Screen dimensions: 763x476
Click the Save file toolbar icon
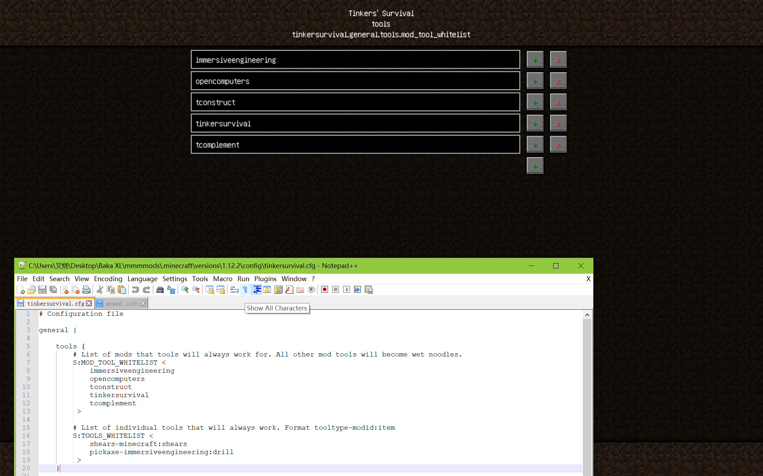click(x=42, y=290)
